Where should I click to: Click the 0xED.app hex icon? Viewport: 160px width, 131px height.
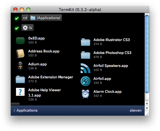tap(20, 41)
